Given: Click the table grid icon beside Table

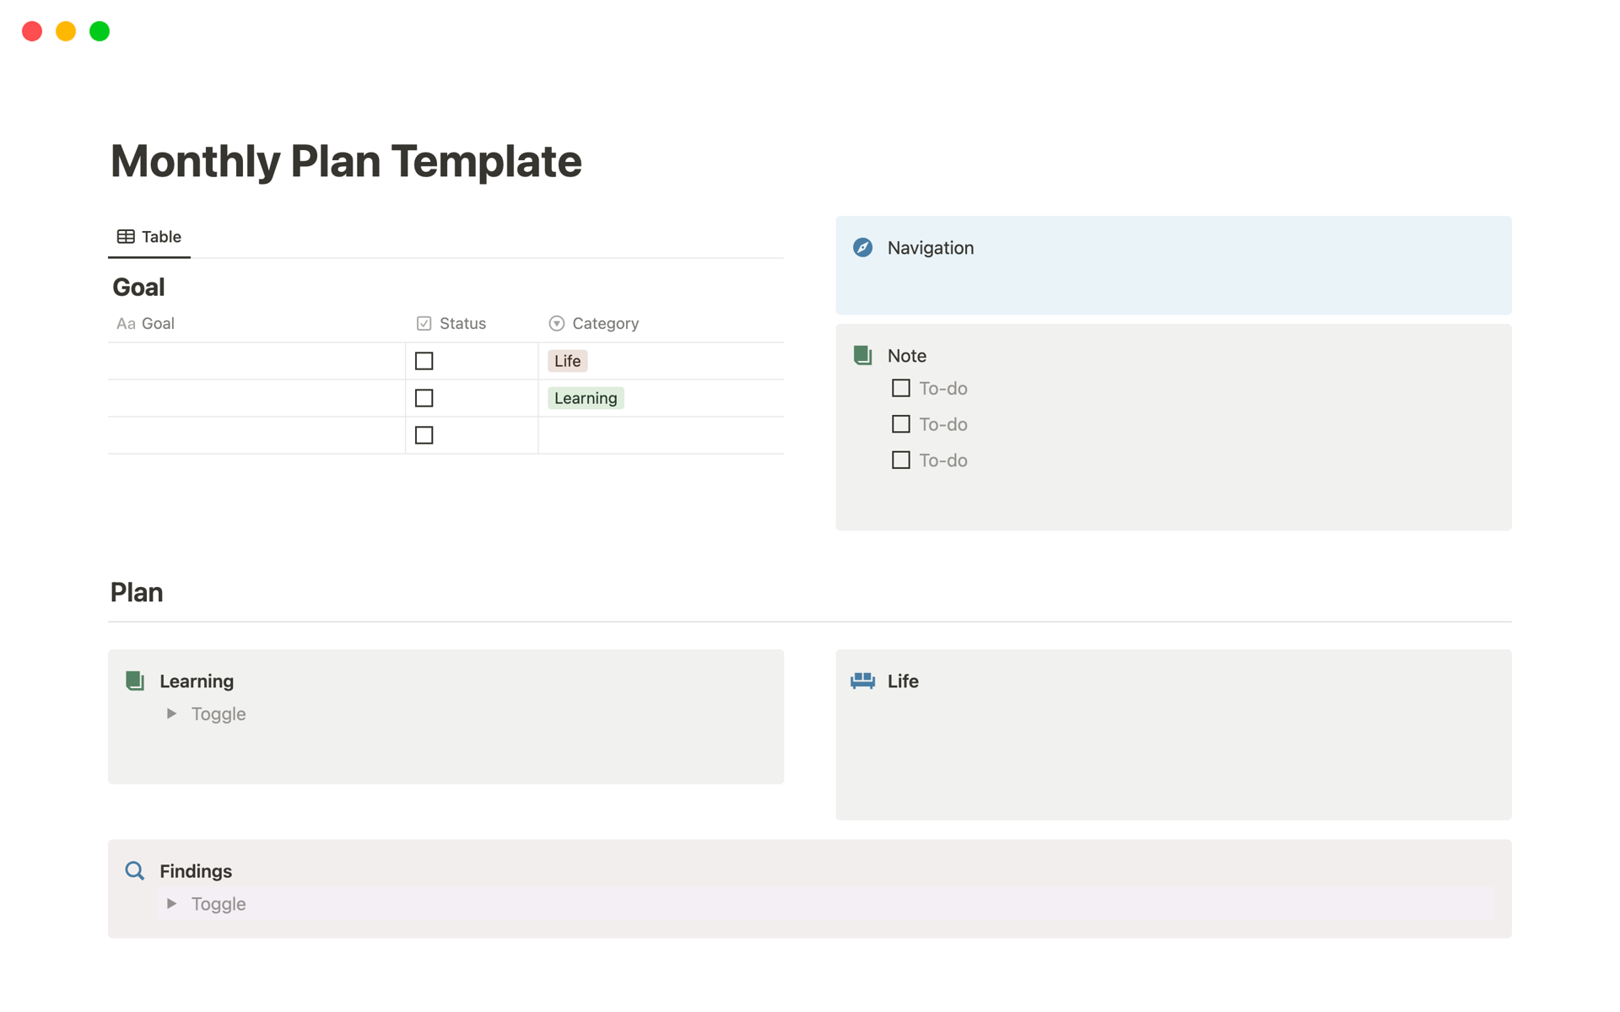Looking at the screenshot, I should (x=125, y=237).
